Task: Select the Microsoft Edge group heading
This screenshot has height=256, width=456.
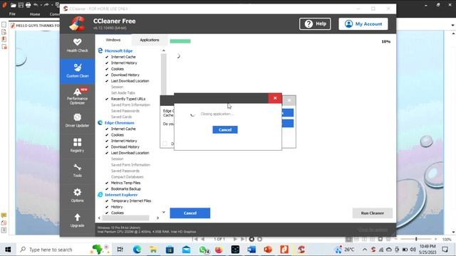Action: tap(118, 50)
